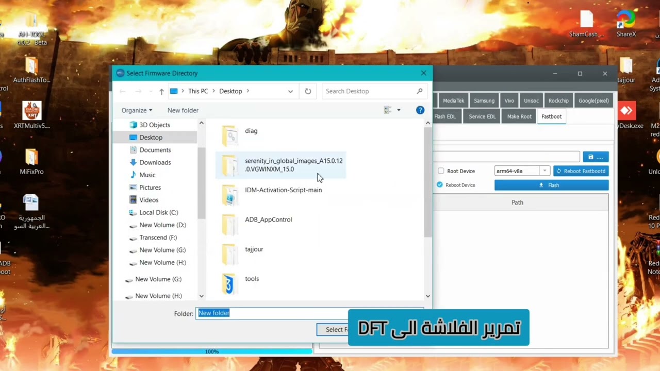Expand the chevron after Desktop in address bar
The height and width of the screenshot is (371, 660).
click(247, 91)
